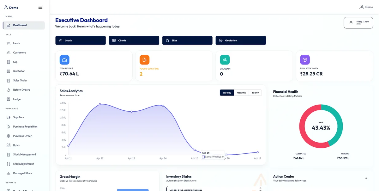Click the Quotation icon in sidebar
This screenshot has width=379, height=191.
click(x=9, y=71)
